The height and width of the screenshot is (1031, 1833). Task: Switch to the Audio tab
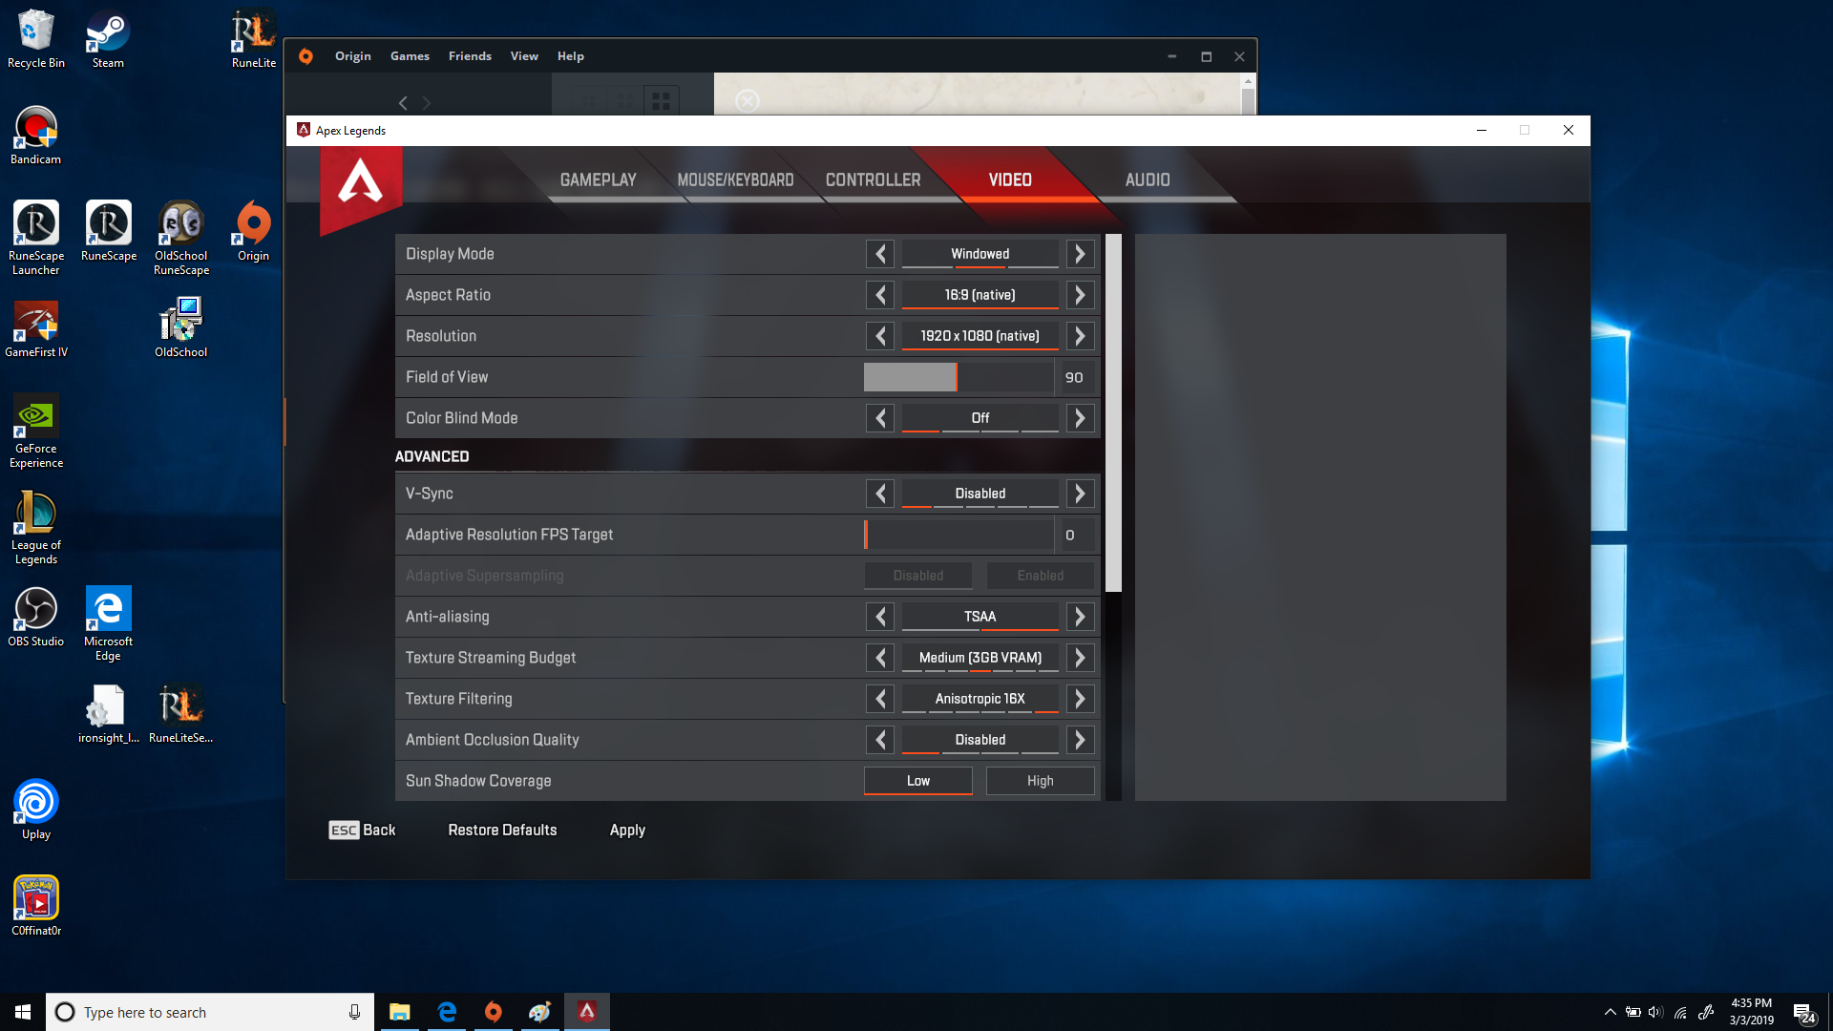(x=1147, y=180)
